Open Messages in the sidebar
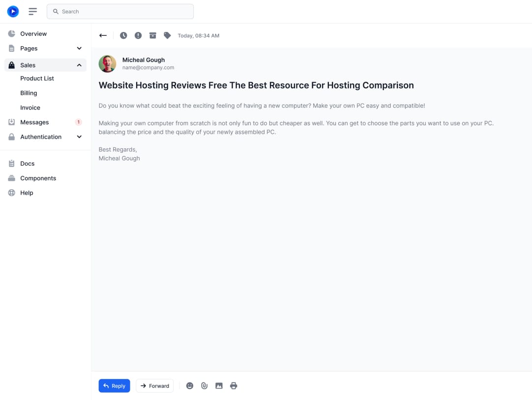 coord(34,122)
